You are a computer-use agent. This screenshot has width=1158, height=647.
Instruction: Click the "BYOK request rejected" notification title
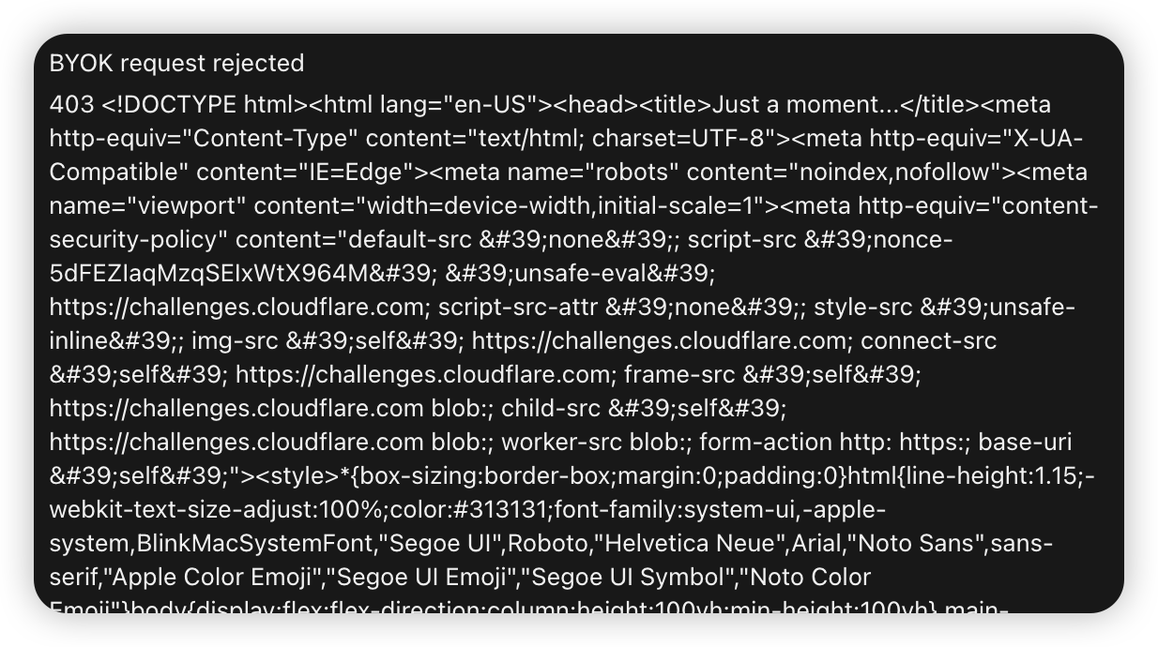coord(176,63)
